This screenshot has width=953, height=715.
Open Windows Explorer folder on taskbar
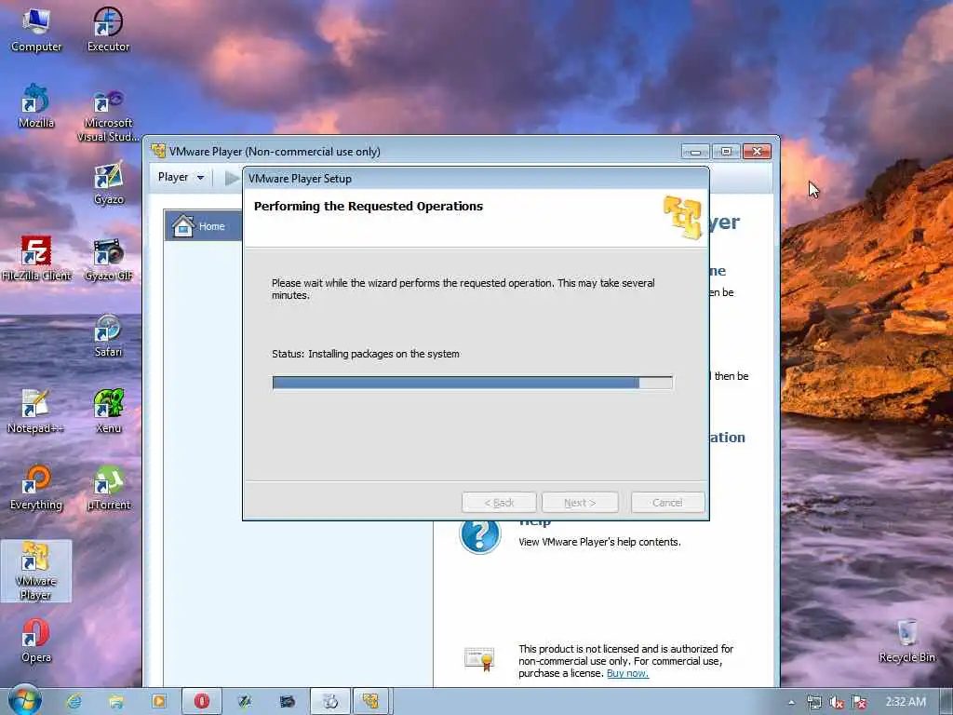pyautogui.click(x=116, y=702)
